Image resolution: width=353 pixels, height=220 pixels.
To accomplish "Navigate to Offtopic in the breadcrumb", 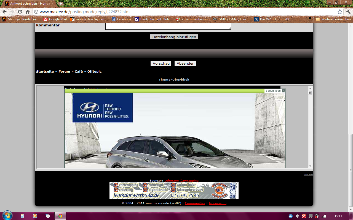I will coord(94,71).
